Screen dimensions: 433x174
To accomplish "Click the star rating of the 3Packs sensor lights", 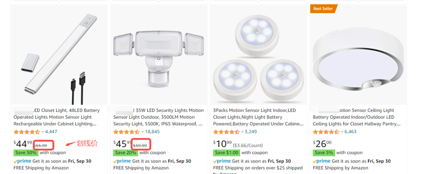I will coord(227,132).
